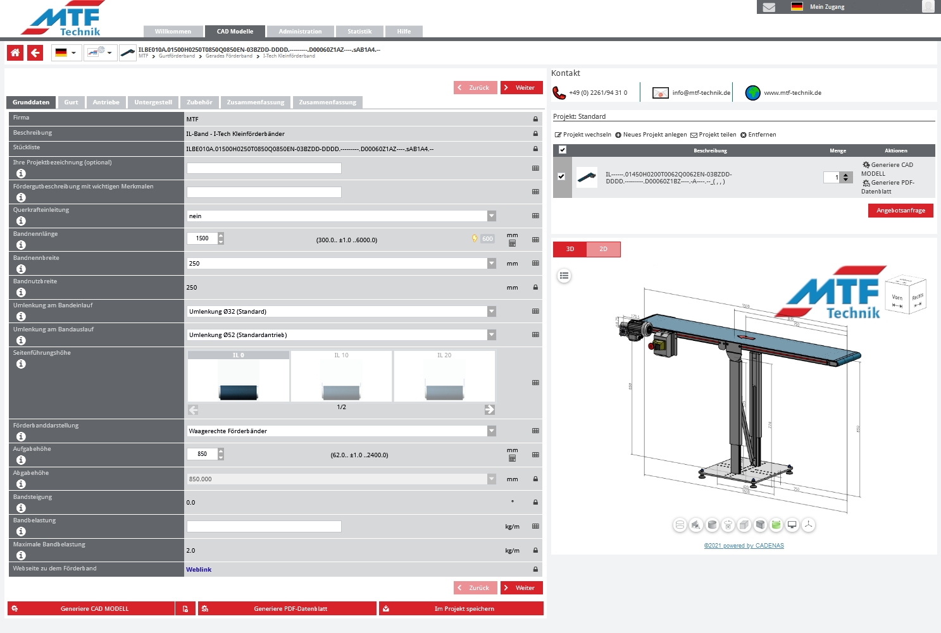Click the user profile icon beside Mein Zugang
The height and width of the screenshot is (633, 941).
click(x=928, y=7)
